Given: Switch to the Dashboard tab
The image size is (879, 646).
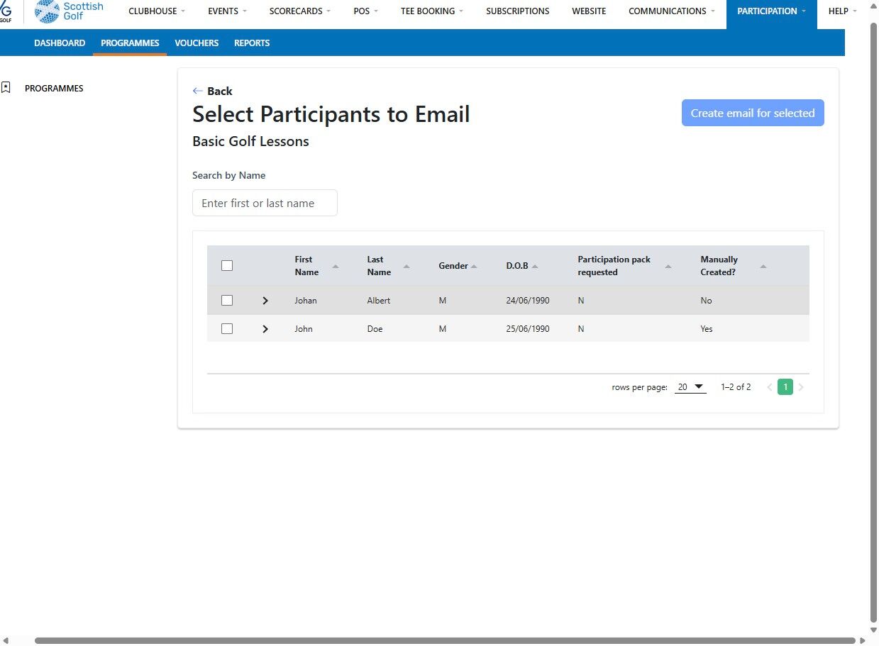Looking at the screenshot, I should pos(60,43).
